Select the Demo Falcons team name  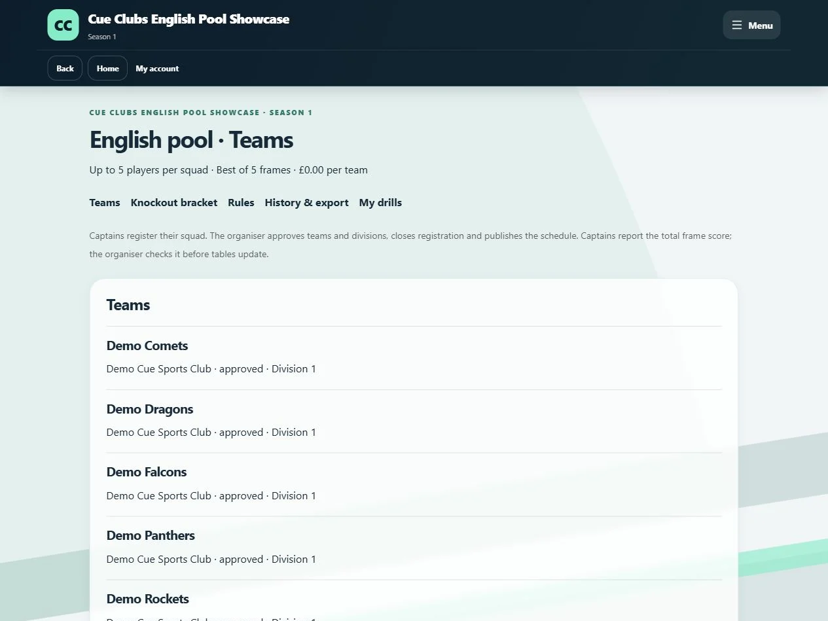tap(147, 472)
